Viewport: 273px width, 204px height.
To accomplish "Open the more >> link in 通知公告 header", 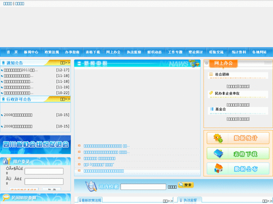I will click(x=65, y=63).
